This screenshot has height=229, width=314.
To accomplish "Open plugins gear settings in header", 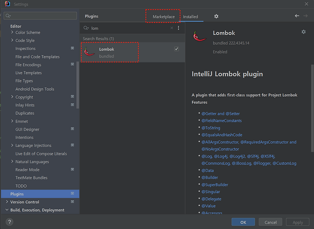I will tap(216, 16).
